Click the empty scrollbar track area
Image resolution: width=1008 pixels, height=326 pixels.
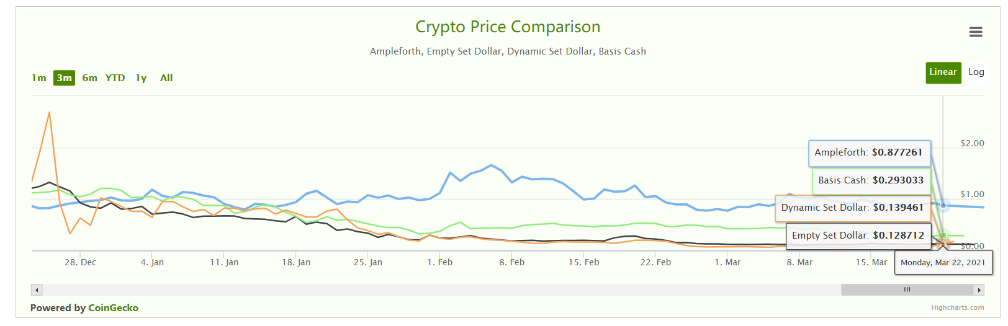click(x=434, y=290)
